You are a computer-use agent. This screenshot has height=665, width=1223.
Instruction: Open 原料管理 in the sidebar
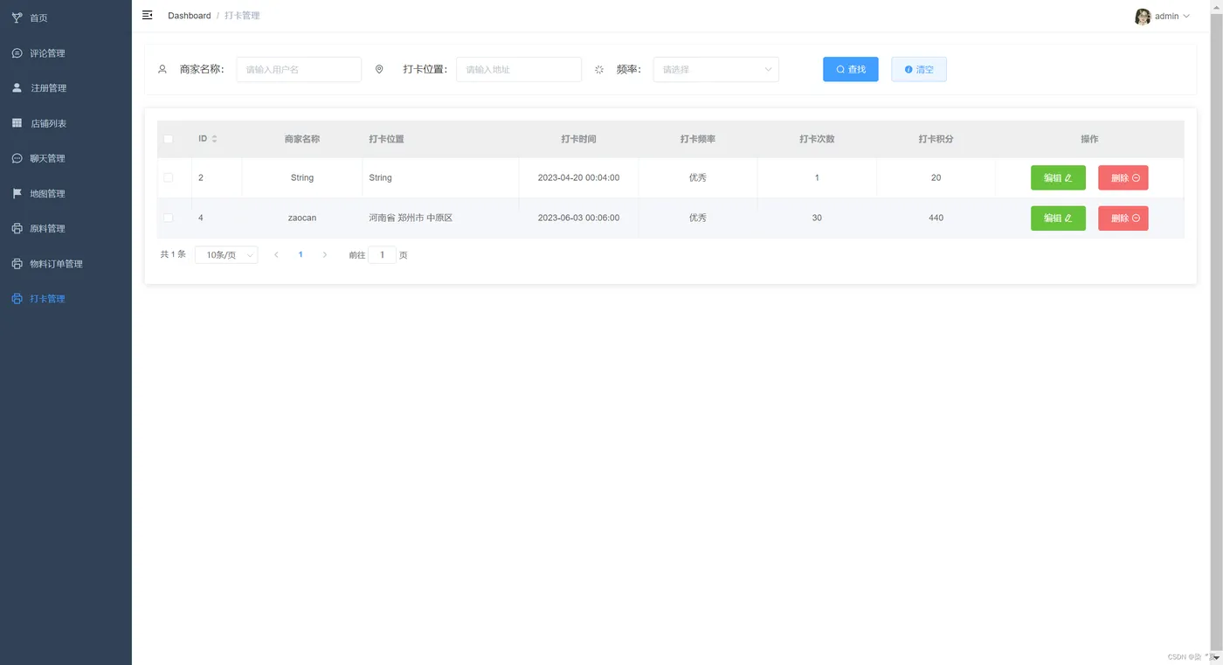click(66, 228)
